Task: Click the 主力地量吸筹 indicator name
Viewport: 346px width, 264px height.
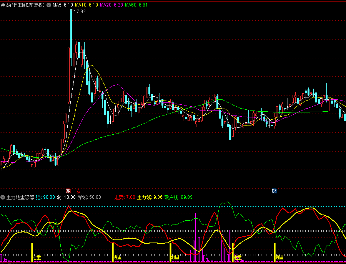Action: tap(20, 197)
